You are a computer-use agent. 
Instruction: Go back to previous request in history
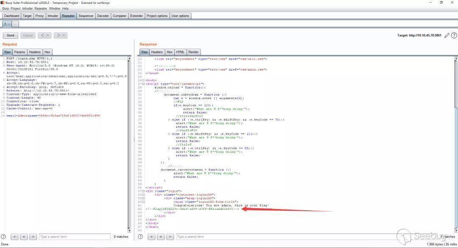[x=42, y=35]
